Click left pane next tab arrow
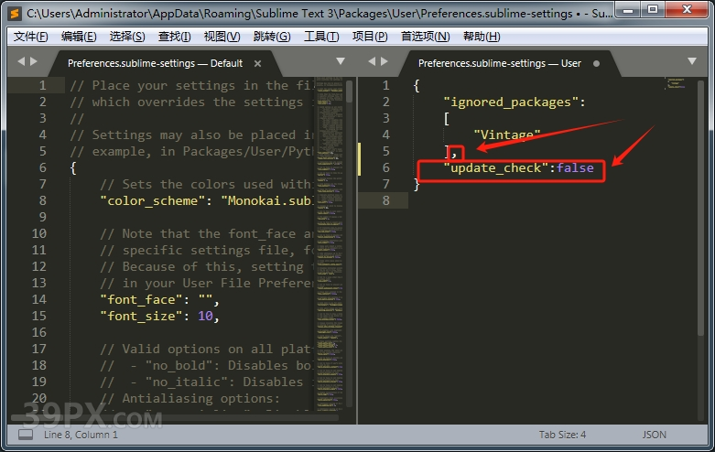 pyautogui.click(x=33, y=61)
